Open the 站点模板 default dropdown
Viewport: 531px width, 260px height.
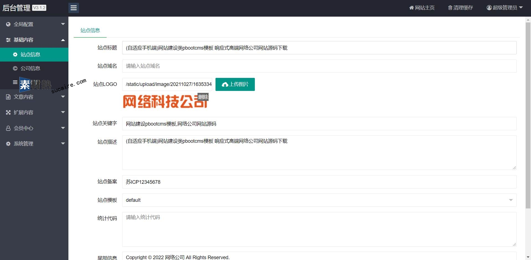pyautogui.click(x=319, y=200)
